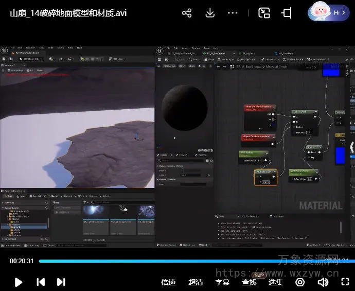Toggle video playback with the play button

(x=19, y=282)
